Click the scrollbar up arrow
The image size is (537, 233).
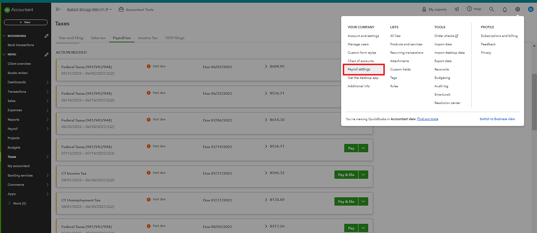pyautogui.click(x=534, y=46)
